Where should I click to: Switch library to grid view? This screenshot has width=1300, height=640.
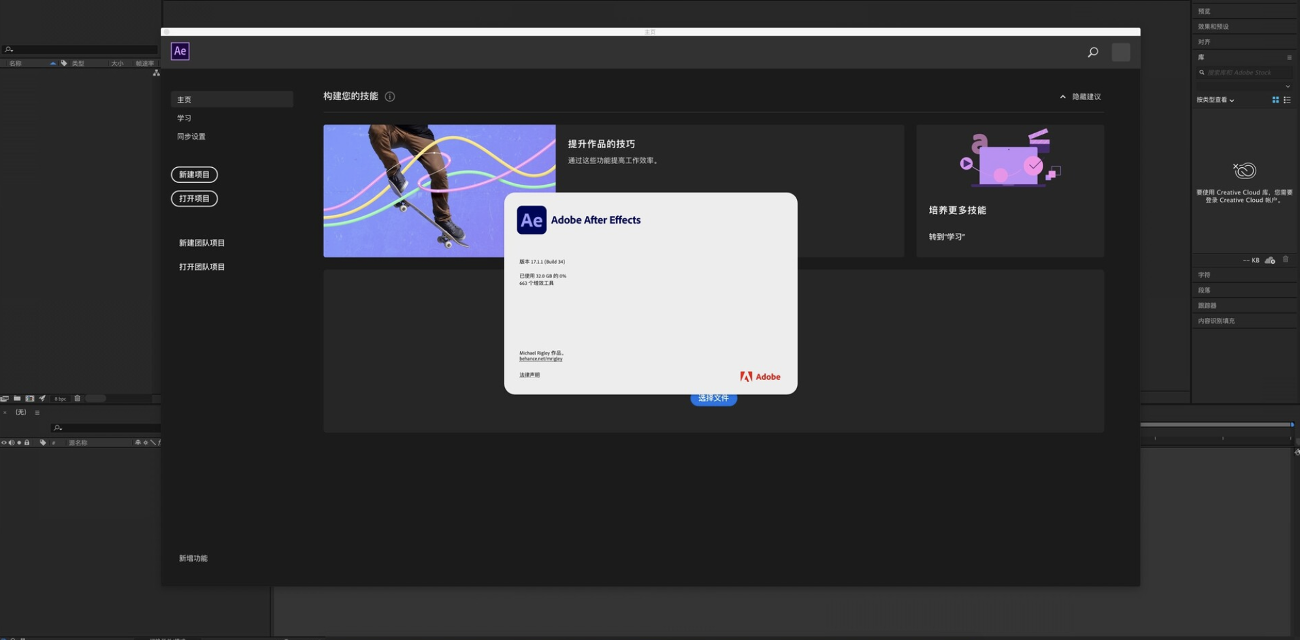click(1275, 100)
